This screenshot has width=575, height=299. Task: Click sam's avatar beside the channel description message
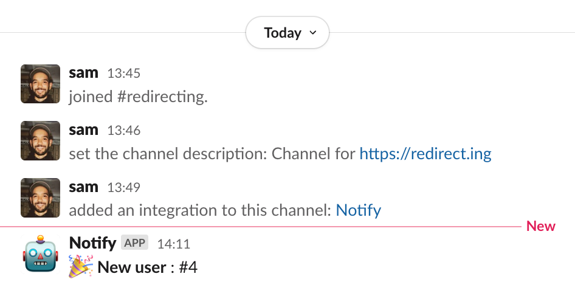[x=40, y=141]
